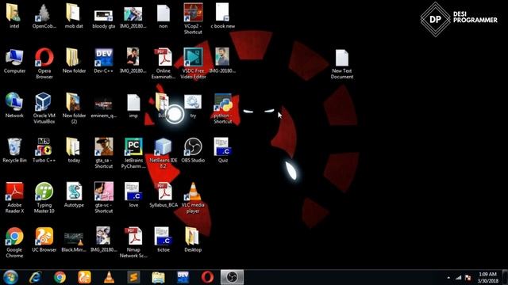Viewport: 508px width, 285px height.
Task: Switch to the OBS Studio taskbar button
Action: 232,278
